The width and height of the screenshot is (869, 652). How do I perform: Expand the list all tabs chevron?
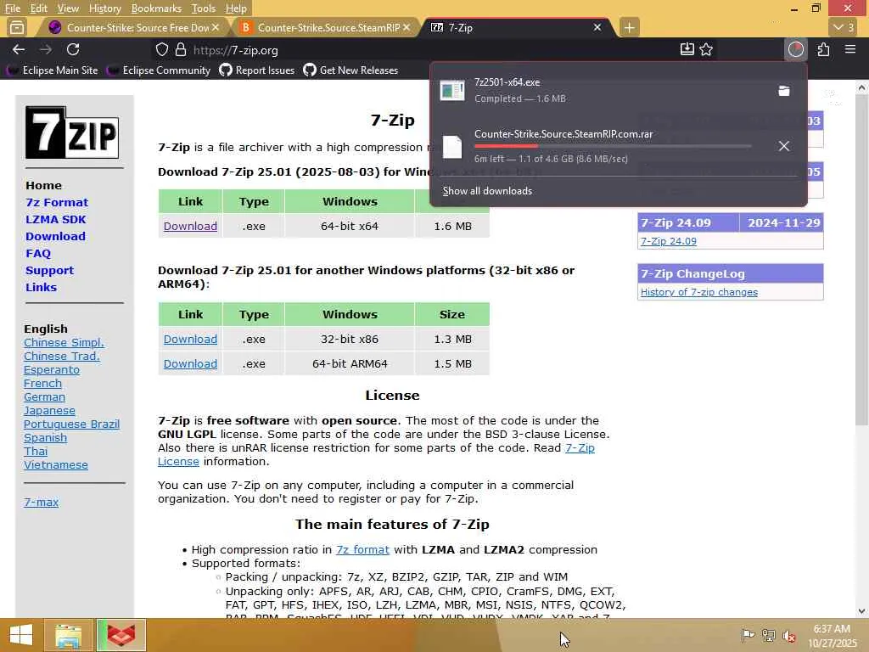tap(844, 27)
